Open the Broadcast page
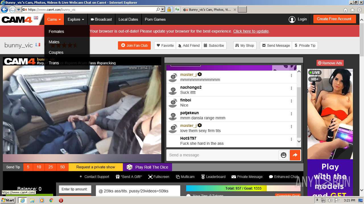This screenshot has width=364, height=204. coord(101,20)
